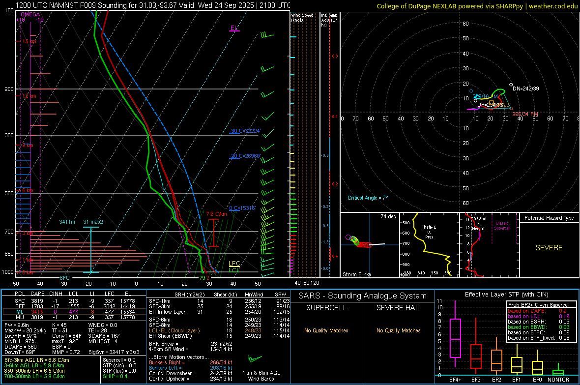
Task: Click the SFC-1km SRH row
Action: click(x=219, y=301)
